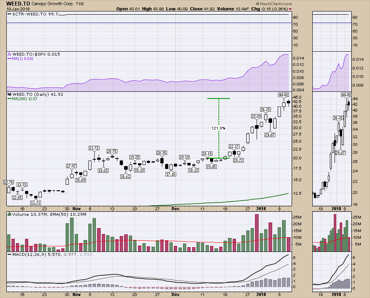Click the WEED.TO:$SPX 0.015 legend

(36, 54)
